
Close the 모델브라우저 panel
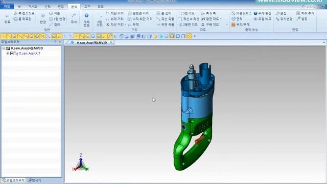point(60,42)
